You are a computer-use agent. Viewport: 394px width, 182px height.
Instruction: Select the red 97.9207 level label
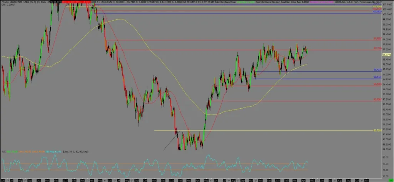[x=378, y=39]
